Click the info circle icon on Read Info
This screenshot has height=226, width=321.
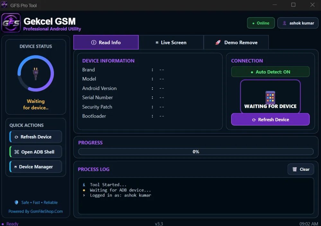coord(94,42)
